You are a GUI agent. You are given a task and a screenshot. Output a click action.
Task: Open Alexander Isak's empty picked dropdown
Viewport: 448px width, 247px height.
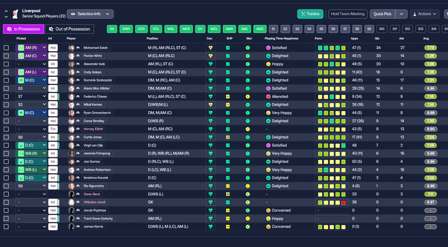point(31,64)
